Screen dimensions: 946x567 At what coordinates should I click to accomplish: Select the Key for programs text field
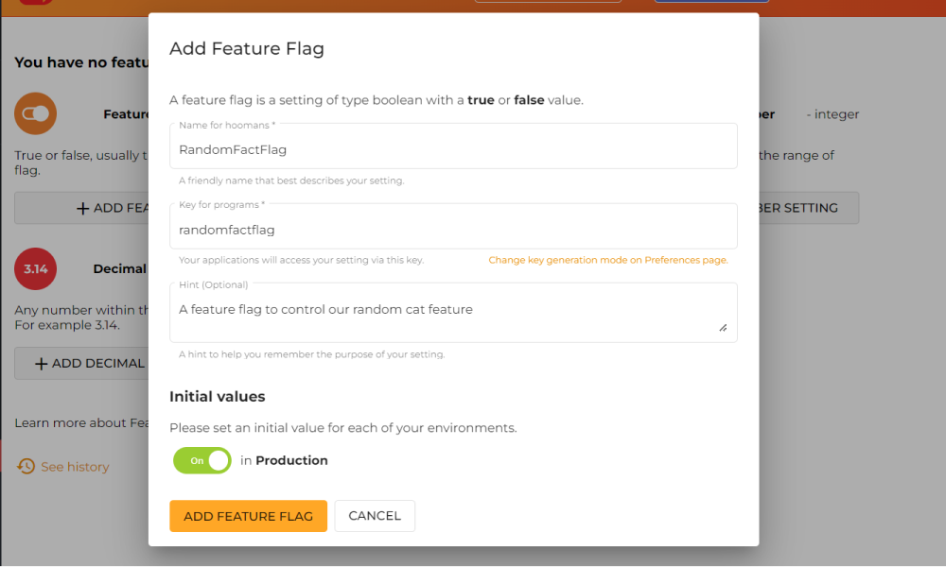coord(452,227)
